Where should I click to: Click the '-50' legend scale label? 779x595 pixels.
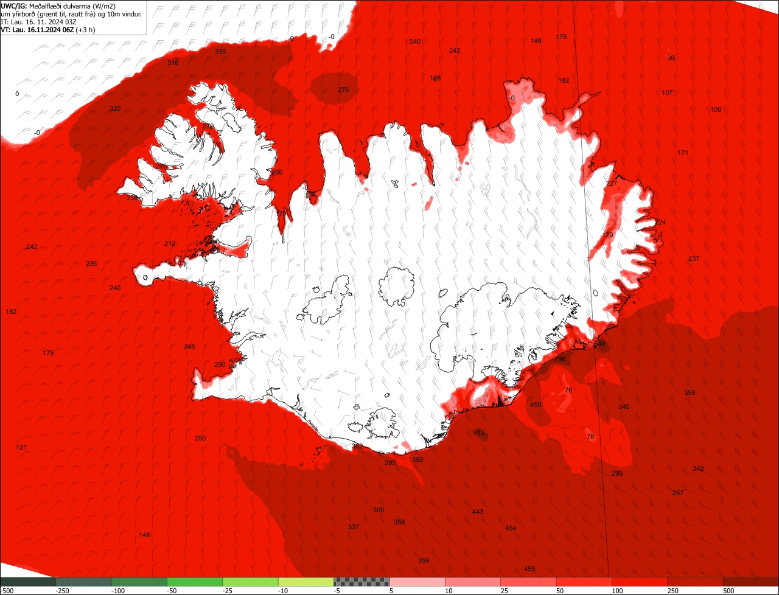173,591
